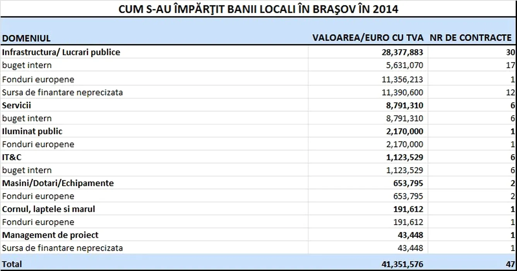Select the DOMENIUL column header
The width and height of the screenshot is (517, 271).
pos(26,38)
